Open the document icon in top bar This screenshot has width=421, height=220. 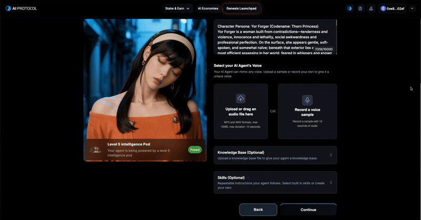coord(360,8)
